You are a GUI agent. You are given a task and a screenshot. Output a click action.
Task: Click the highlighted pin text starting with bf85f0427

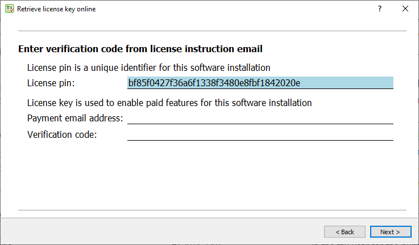click(214, 83)
